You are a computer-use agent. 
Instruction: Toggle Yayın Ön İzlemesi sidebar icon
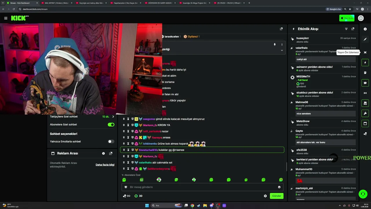365,53
